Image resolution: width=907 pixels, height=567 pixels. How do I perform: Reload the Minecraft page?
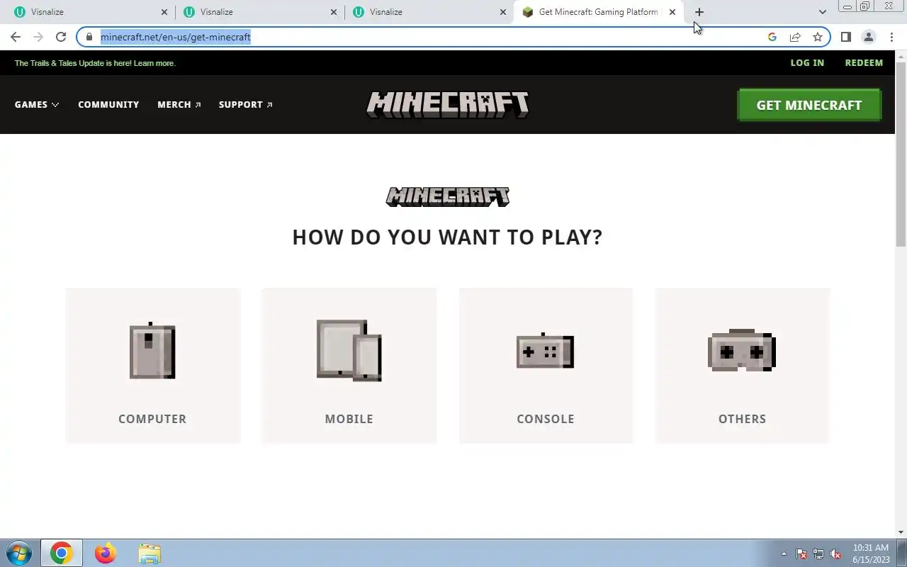click(61, 37)
